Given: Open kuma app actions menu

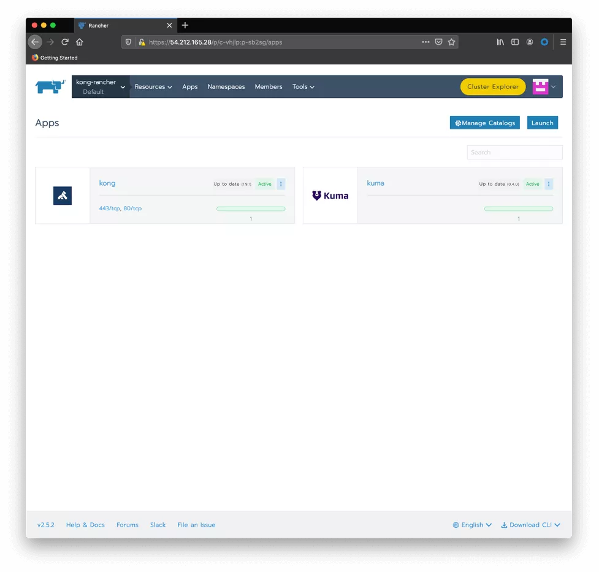Looking at the screenshot, I should tap(549, 184).
